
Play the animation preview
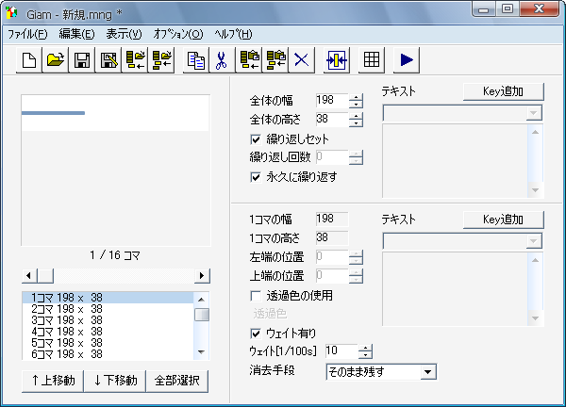point(407,60)
